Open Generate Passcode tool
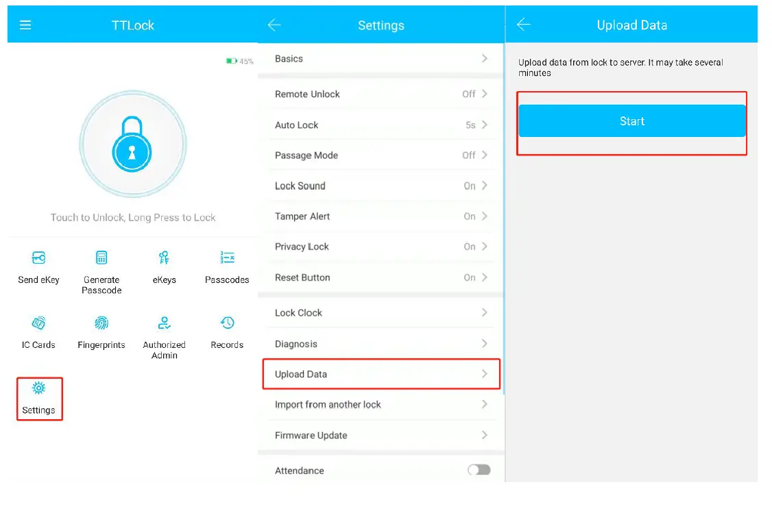Image resolution: width=772 pixels, height=513 pixels. [x=101, y=258]
